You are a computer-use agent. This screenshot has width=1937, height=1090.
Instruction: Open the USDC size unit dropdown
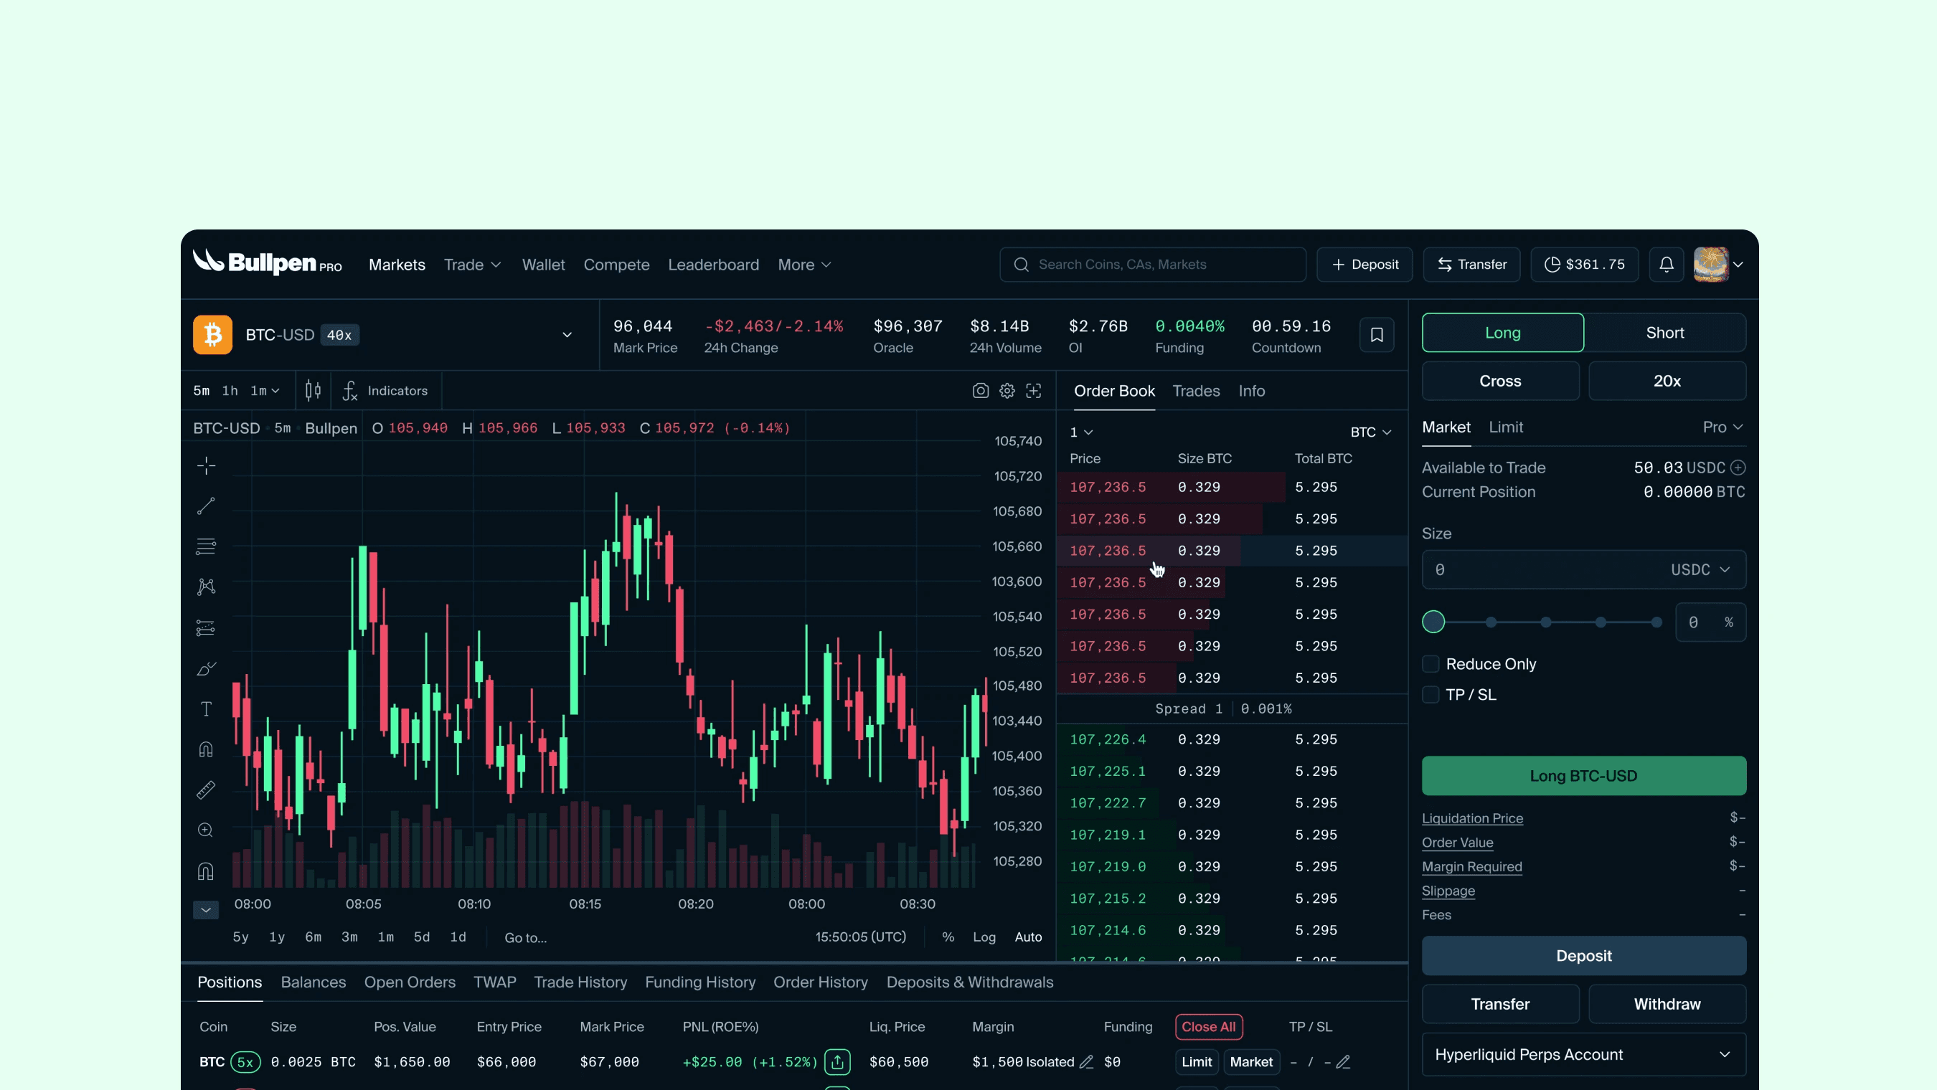pyautogui.click(x=1700, y=570)
